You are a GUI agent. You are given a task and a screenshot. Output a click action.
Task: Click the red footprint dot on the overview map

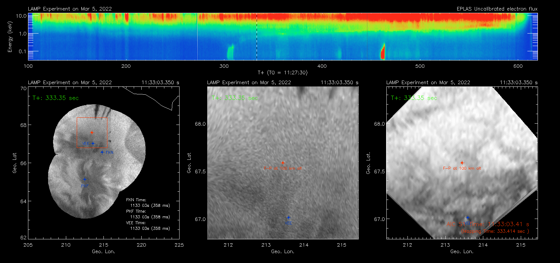tap(92, 132)
